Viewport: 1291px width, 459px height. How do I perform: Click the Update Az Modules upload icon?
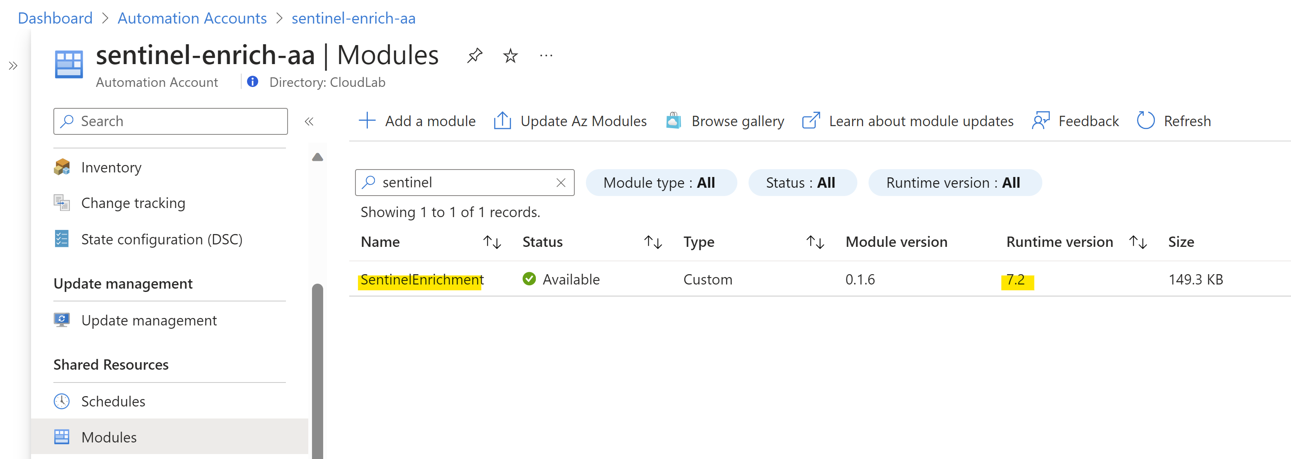[502, 121]
